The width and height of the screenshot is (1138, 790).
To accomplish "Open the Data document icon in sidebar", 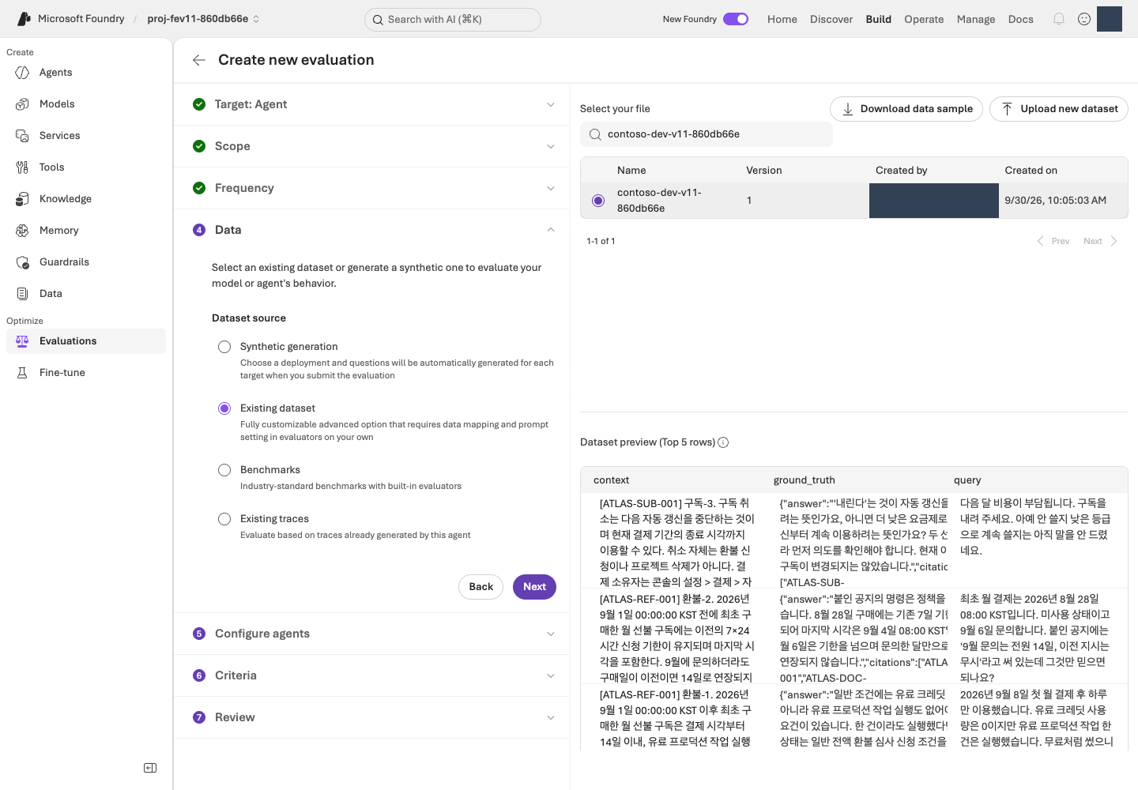I will 22,294.
